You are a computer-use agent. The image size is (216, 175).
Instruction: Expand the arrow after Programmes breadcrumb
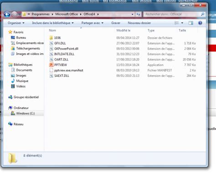pyautogui.click(x=52, y=14)
